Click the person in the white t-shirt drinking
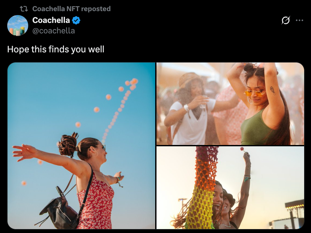 coord(190,111)
